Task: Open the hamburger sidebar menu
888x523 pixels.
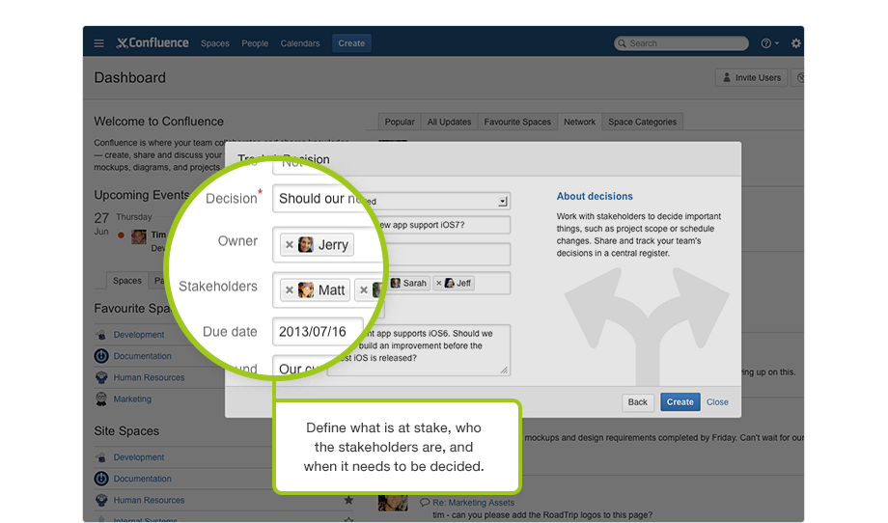Action: point(98,43)
